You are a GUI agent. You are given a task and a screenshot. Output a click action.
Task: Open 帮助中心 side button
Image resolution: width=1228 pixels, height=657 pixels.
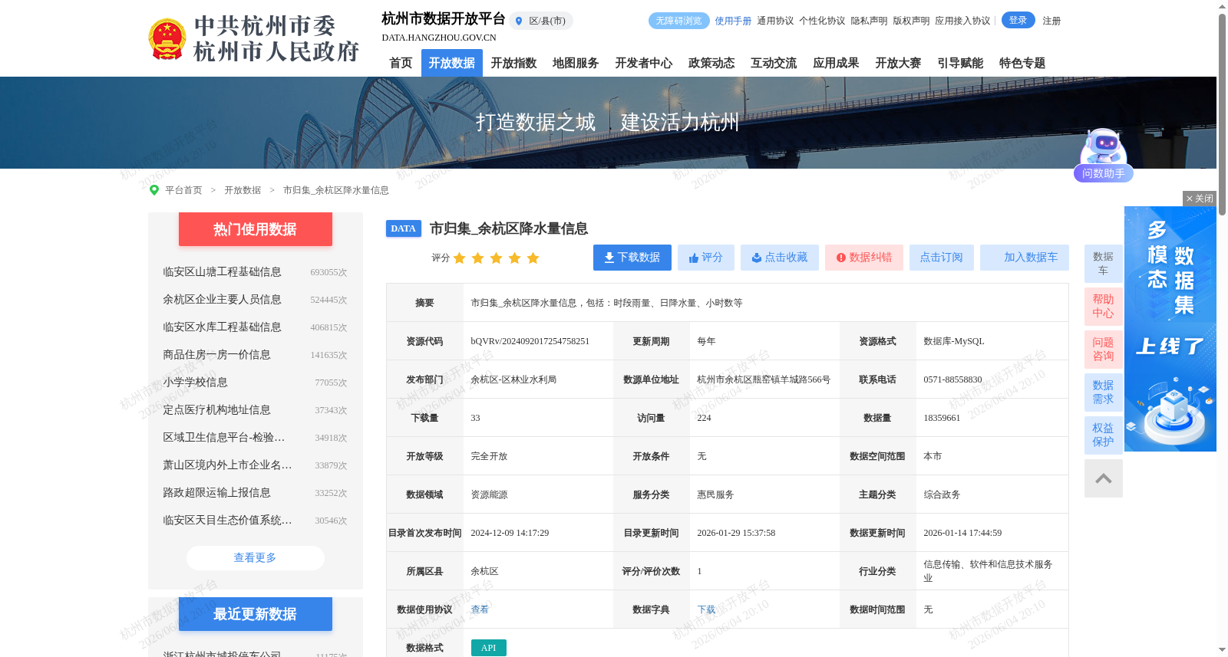[x=1104, y=307]
